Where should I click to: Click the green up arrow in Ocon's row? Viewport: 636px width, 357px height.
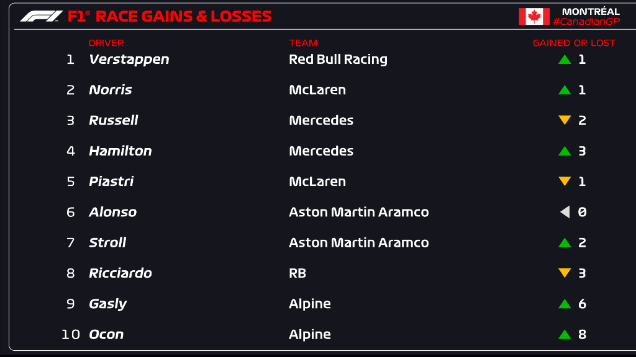(x=565, y=334)
